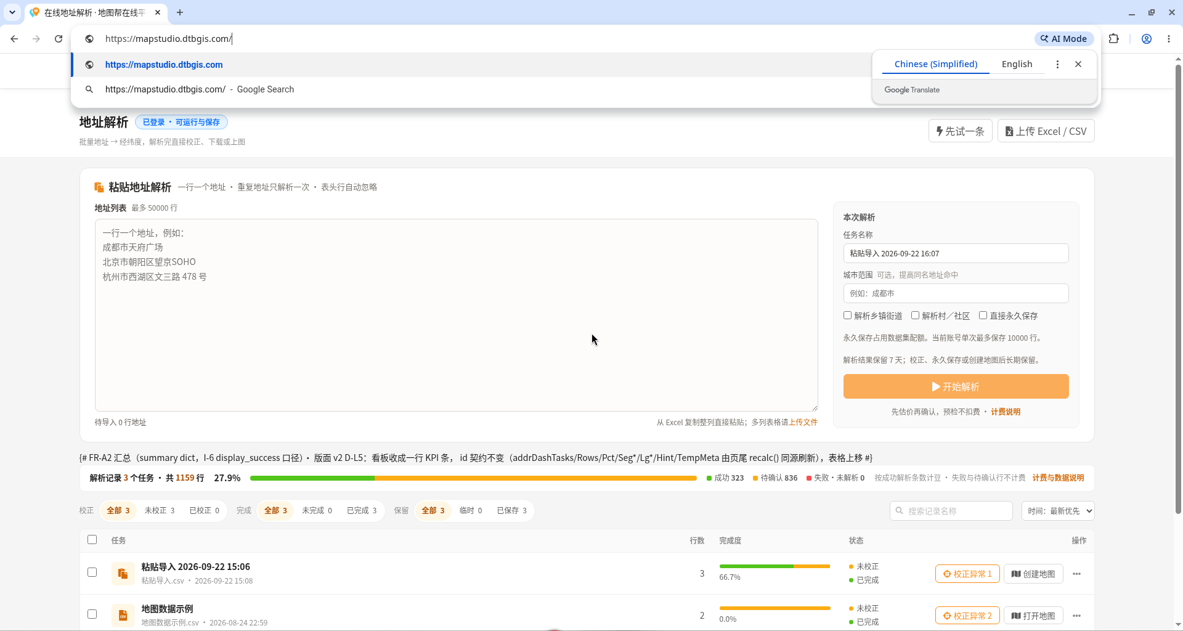Select the https://mapstudio.dtbgis.com URL suggestion
Screen dimensions: 1183x631
tap(471, 65)
